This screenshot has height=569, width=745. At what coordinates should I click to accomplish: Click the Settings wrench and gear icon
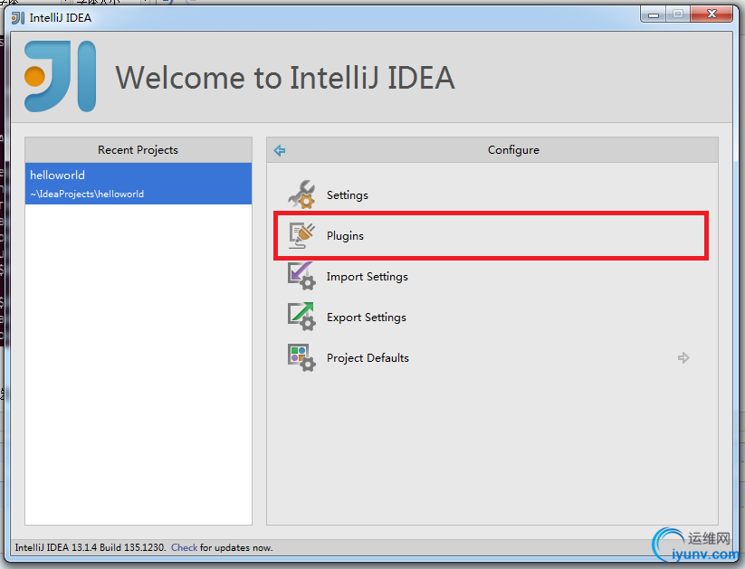pos(301,194)
